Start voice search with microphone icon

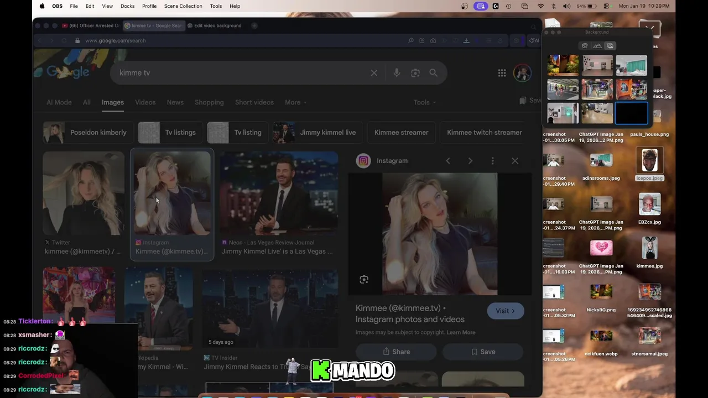coord(397,73)
